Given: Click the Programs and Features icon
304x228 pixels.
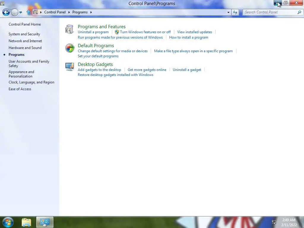Looking at the screenshot, I should (x=69, y=29).
